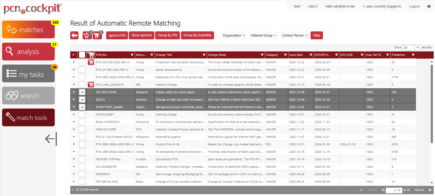Open the Material Group dropdown
The height and width of the screenshot is (196, 435).
[263, 35]
